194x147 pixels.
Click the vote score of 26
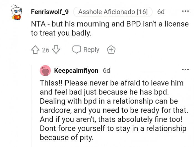click(x=46, y=50)
